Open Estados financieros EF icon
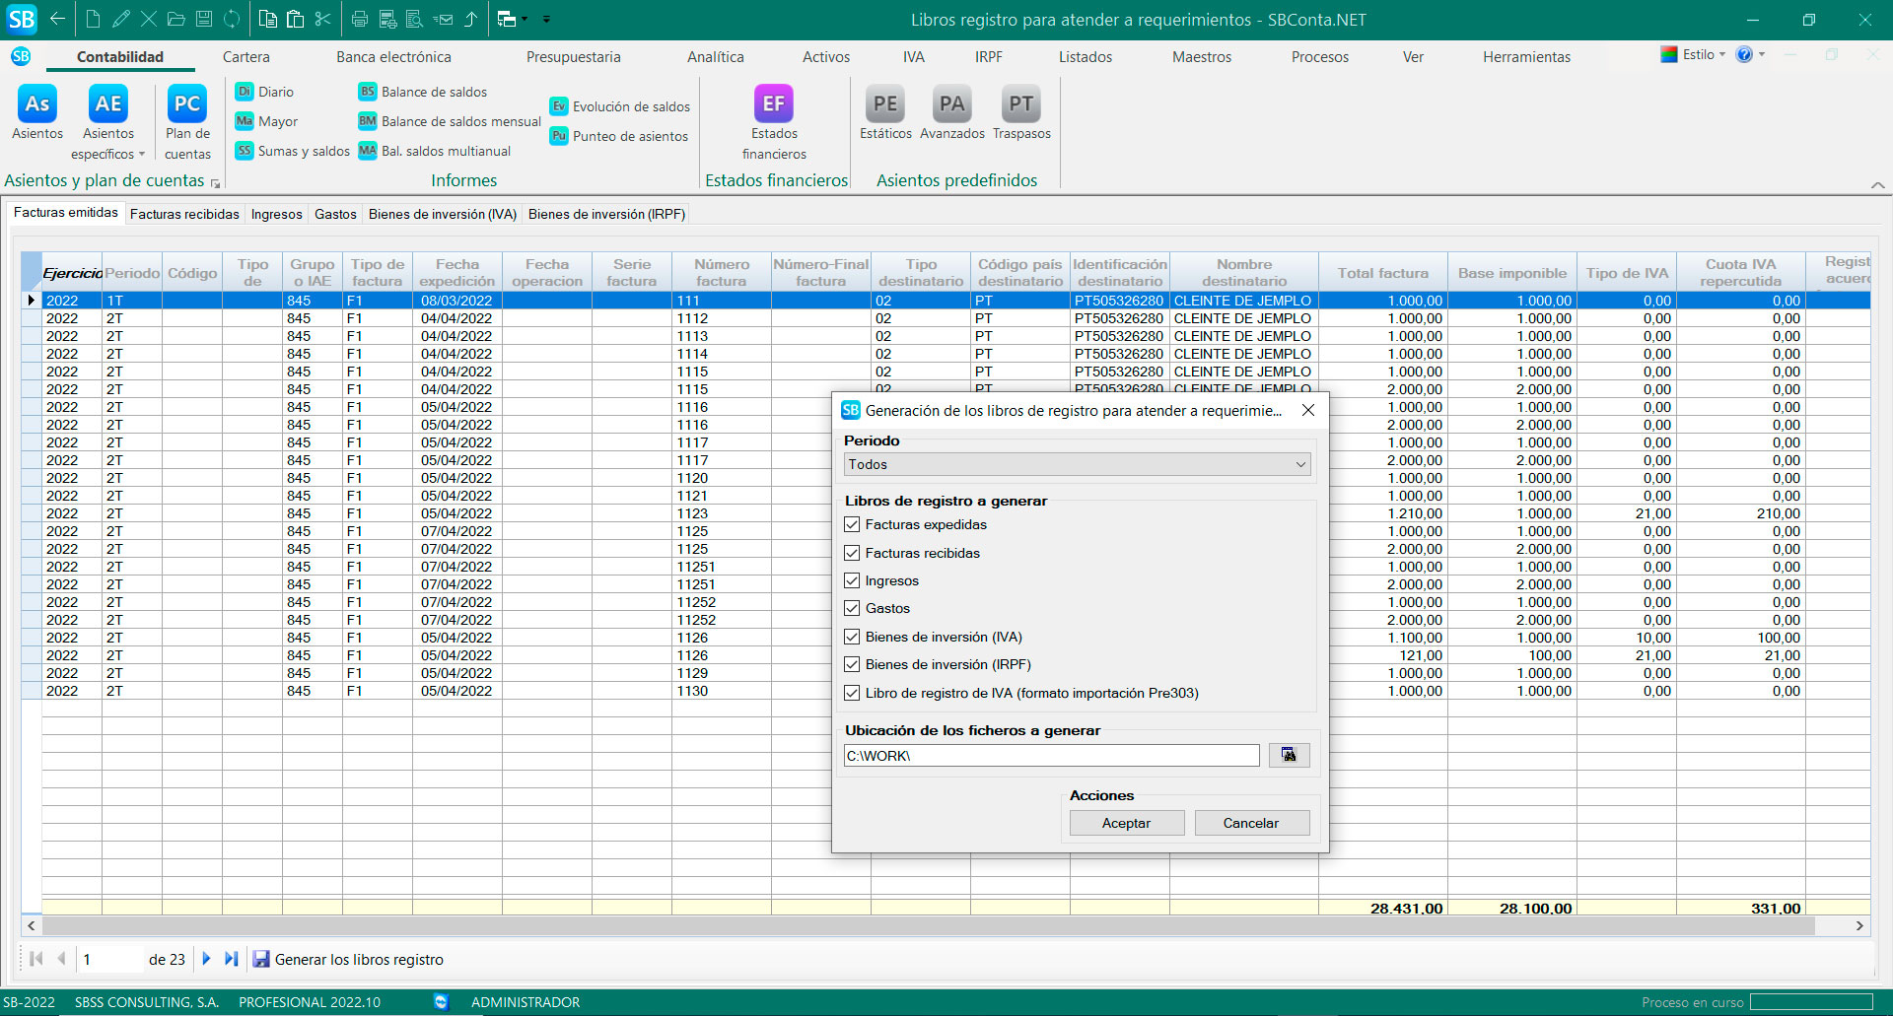The image size is (1893, 1016). (x=774, y=104)
